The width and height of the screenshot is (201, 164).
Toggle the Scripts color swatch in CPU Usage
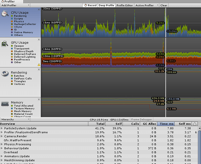coord(12,19)
